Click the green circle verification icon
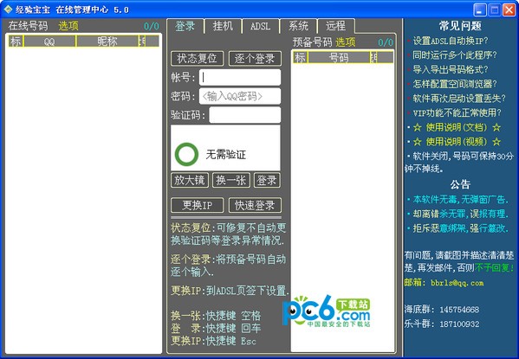Viewport: 519px width, 359px height. 186,154
